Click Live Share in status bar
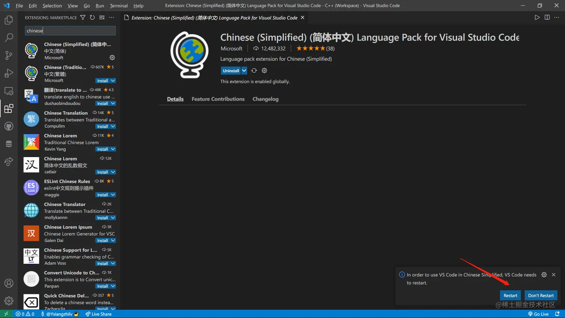Screen dimensions: 565x318 pyautogui.click(x=99, y=314)
